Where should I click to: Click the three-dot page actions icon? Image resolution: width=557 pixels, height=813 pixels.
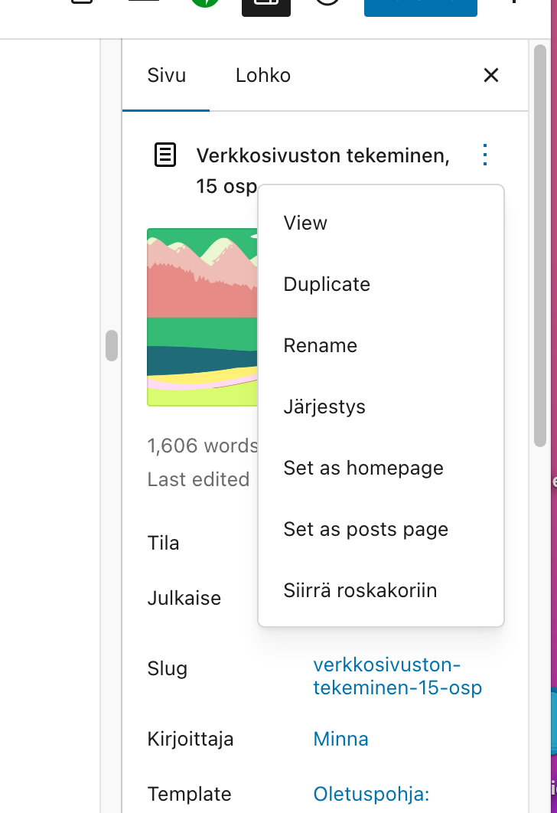click(x=484, y=155)
